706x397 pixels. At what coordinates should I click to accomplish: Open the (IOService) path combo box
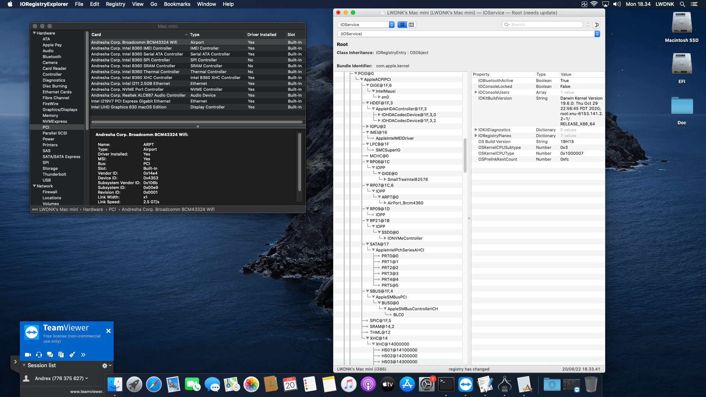pyautogui.click(x=468, y=34)
